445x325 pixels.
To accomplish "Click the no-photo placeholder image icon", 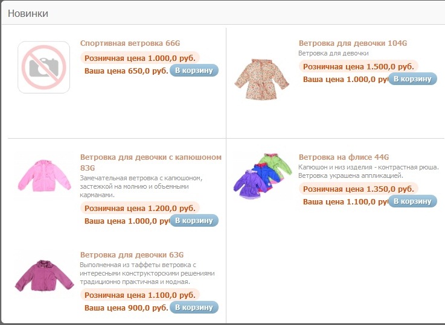I will pos(43,67).
